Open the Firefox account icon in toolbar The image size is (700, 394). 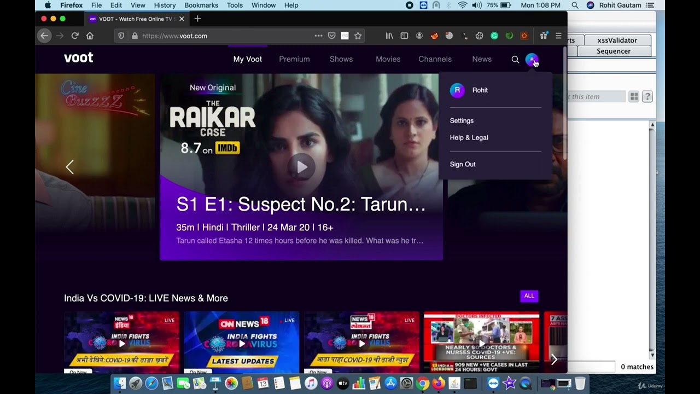[x=419, y=36]
